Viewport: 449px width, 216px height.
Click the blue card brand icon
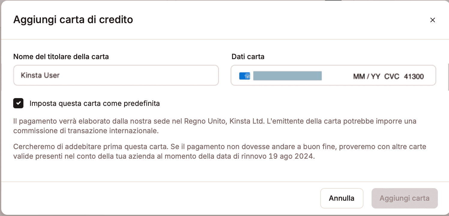pyautogui.click(x=245, y=76)
